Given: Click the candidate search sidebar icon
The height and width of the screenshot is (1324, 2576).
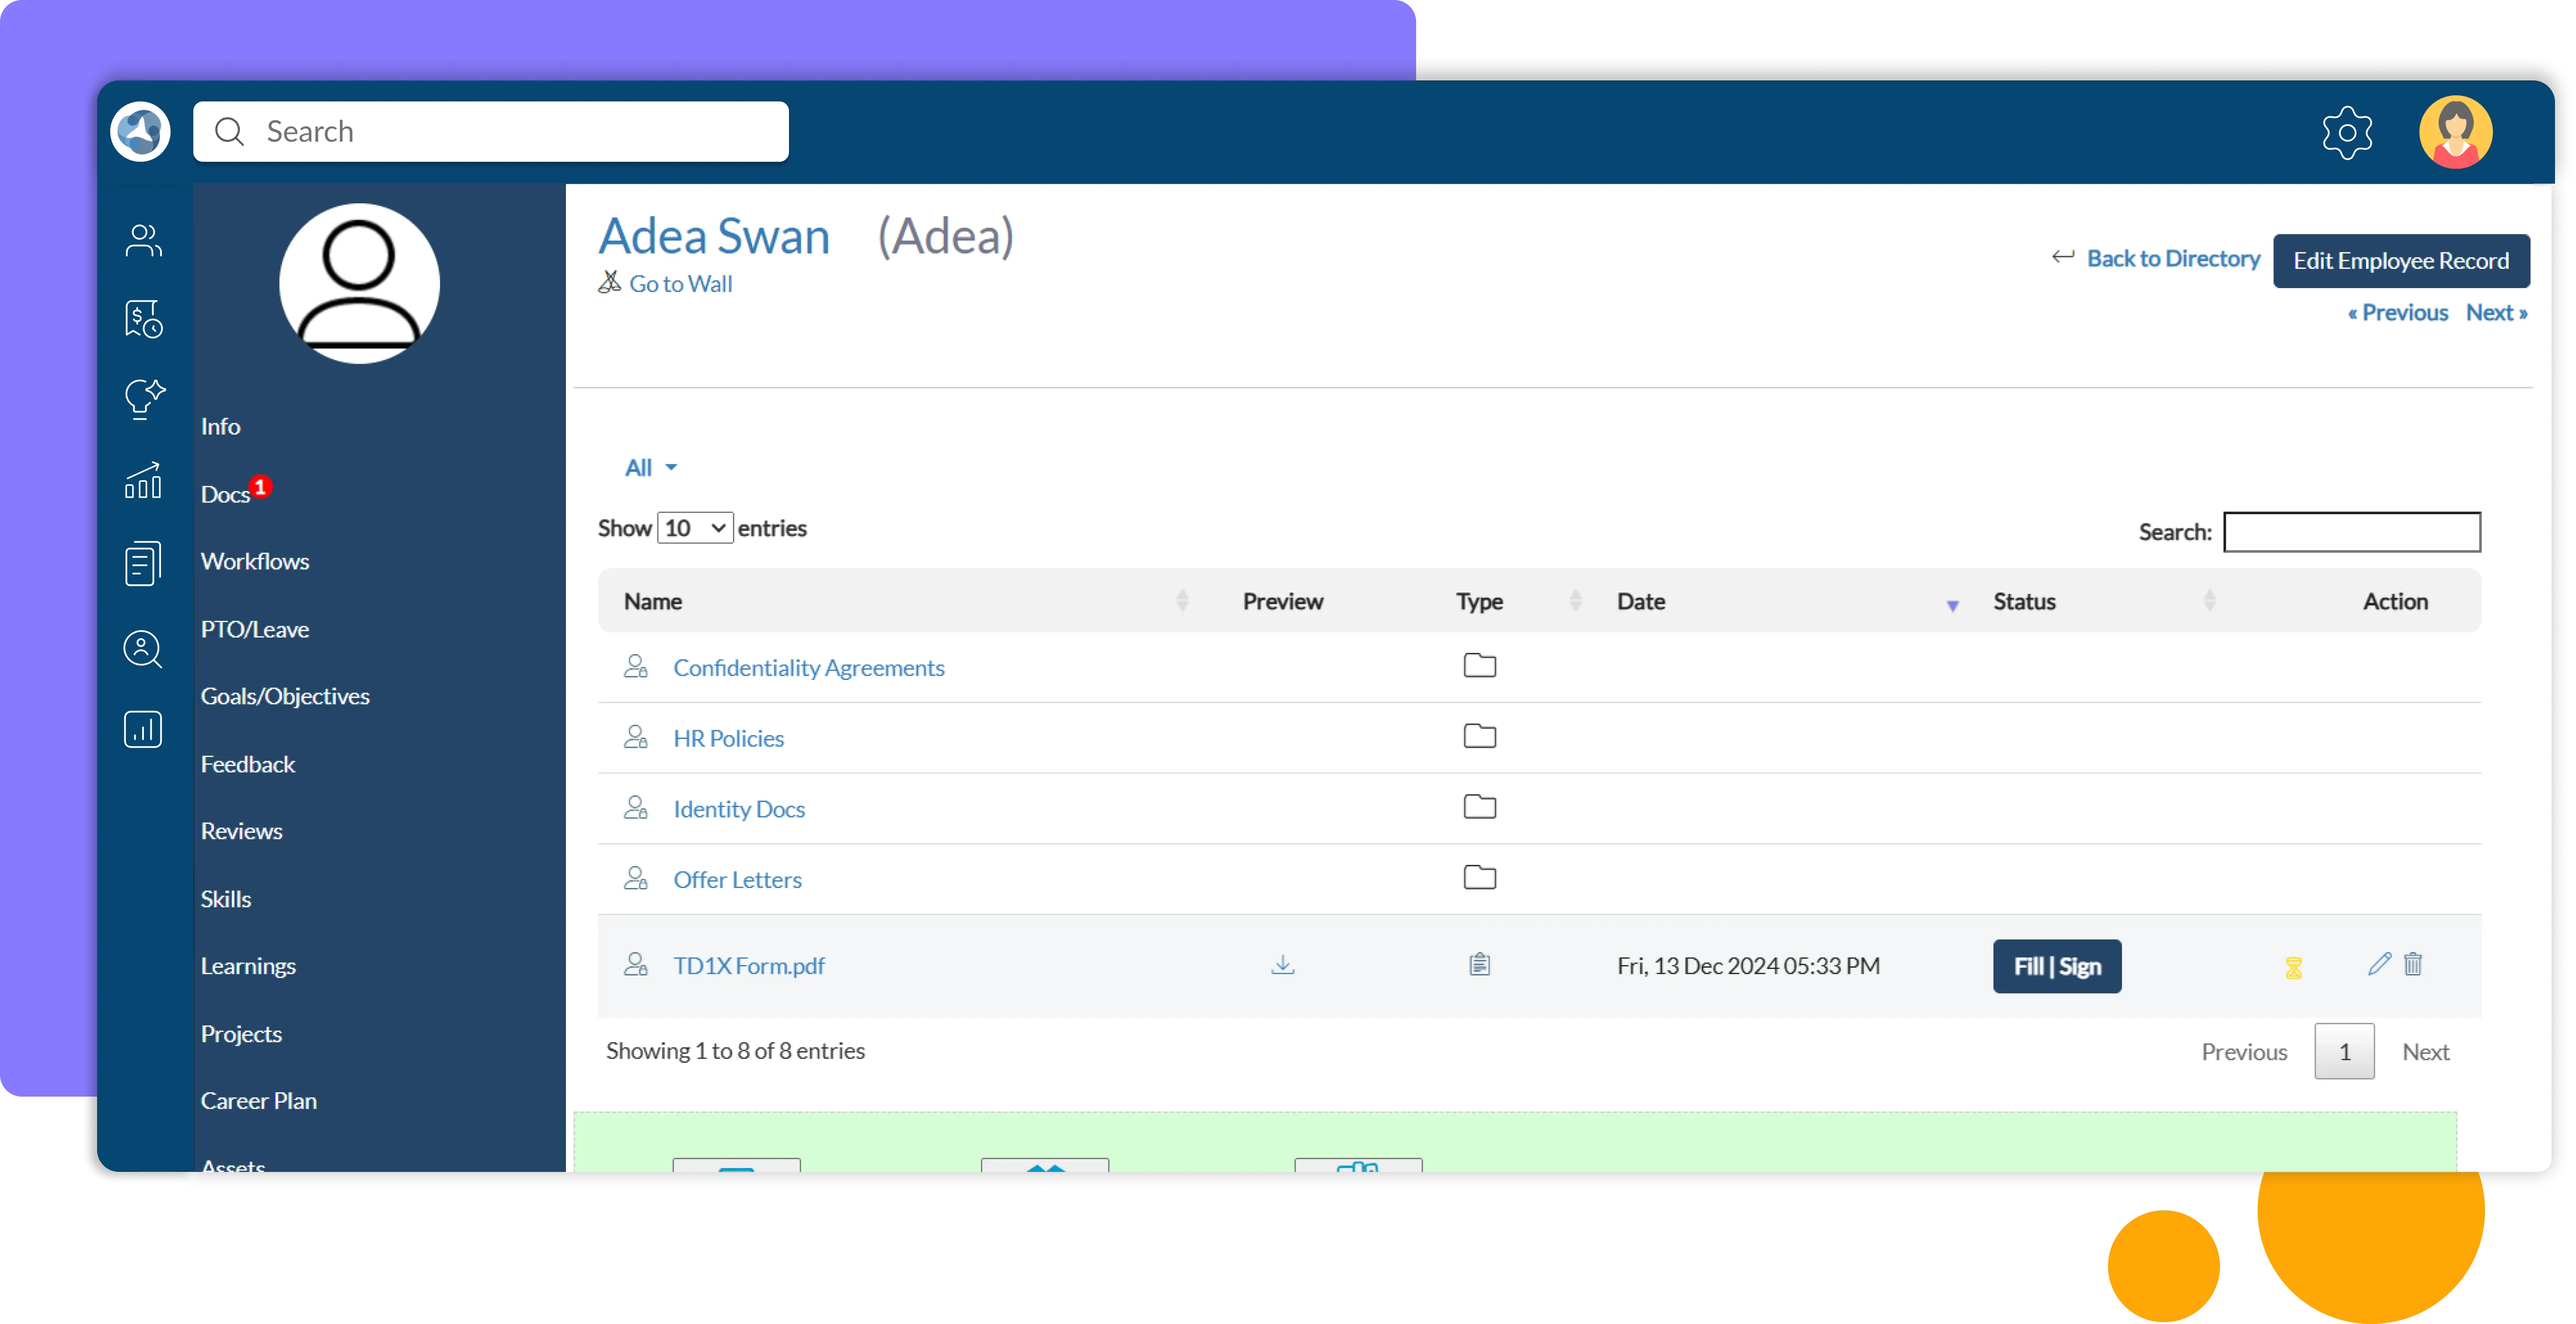Looking at the screenshot, I should coord(143,649).
